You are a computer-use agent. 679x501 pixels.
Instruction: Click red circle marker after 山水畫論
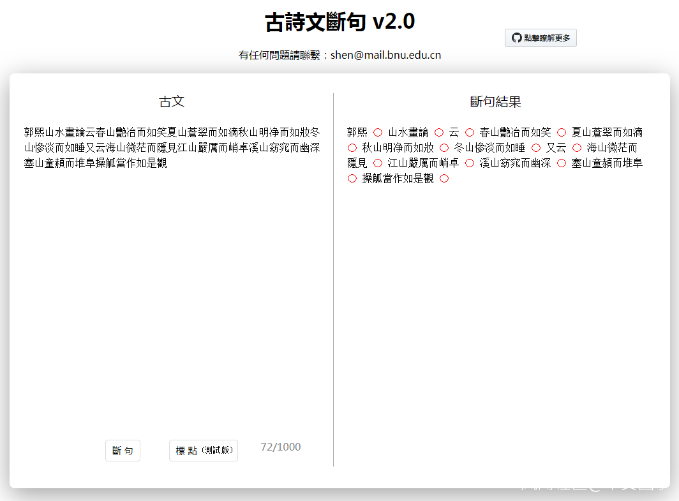(439, 133)
